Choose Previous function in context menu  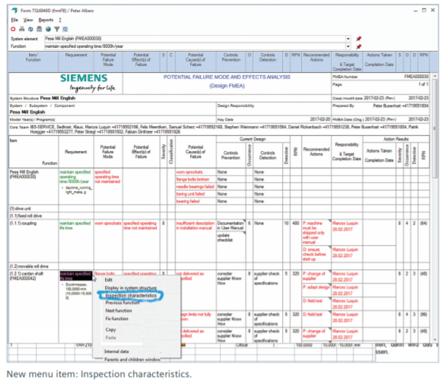coord(122,303)
